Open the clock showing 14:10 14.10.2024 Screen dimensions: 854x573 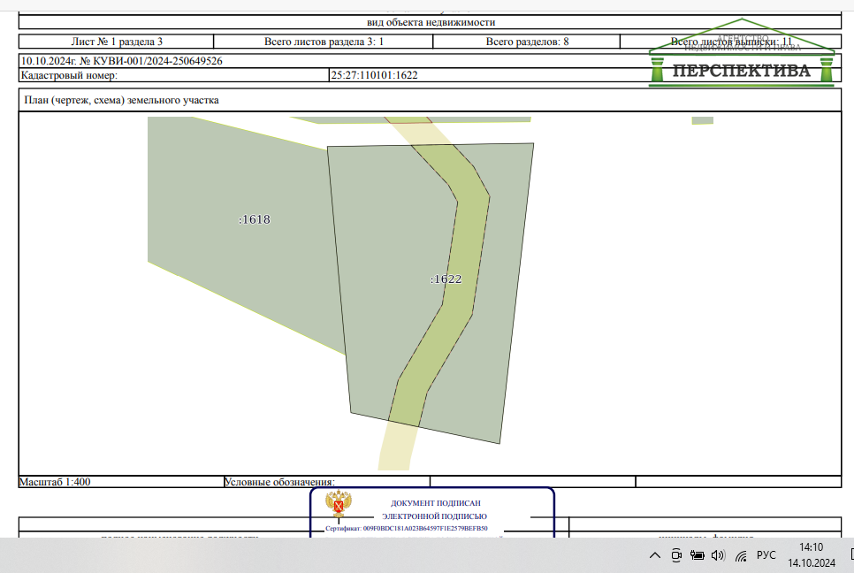click(812, 555)
